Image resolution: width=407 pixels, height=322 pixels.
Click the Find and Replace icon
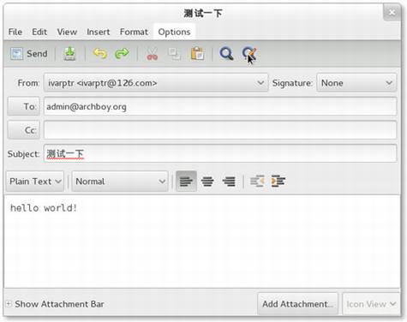248,54
